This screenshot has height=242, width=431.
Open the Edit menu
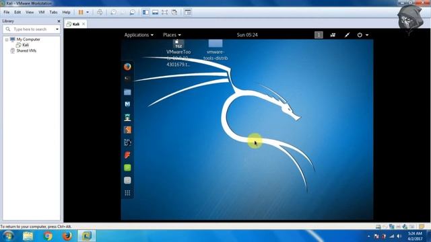(x=18, y=12)
